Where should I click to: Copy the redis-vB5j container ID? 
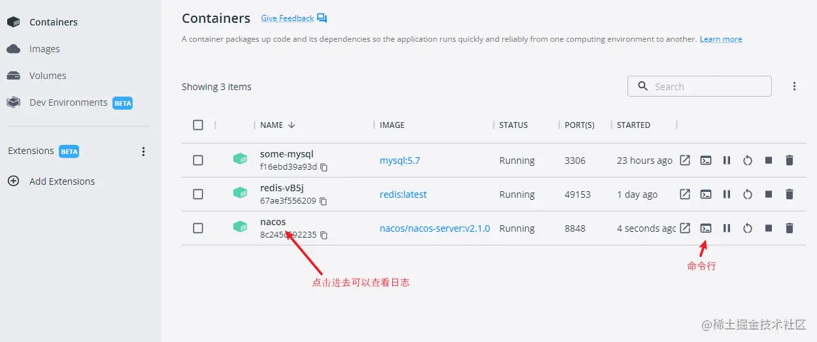[x=323, y=201]
